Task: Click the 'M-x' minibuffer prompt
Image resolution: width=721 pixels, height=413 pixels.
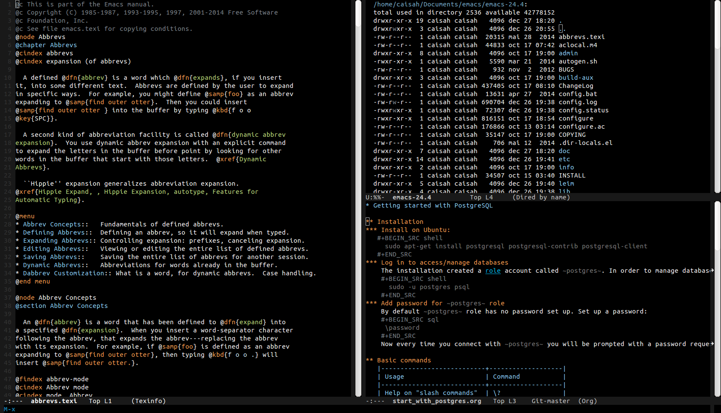Action: (9, 409)
